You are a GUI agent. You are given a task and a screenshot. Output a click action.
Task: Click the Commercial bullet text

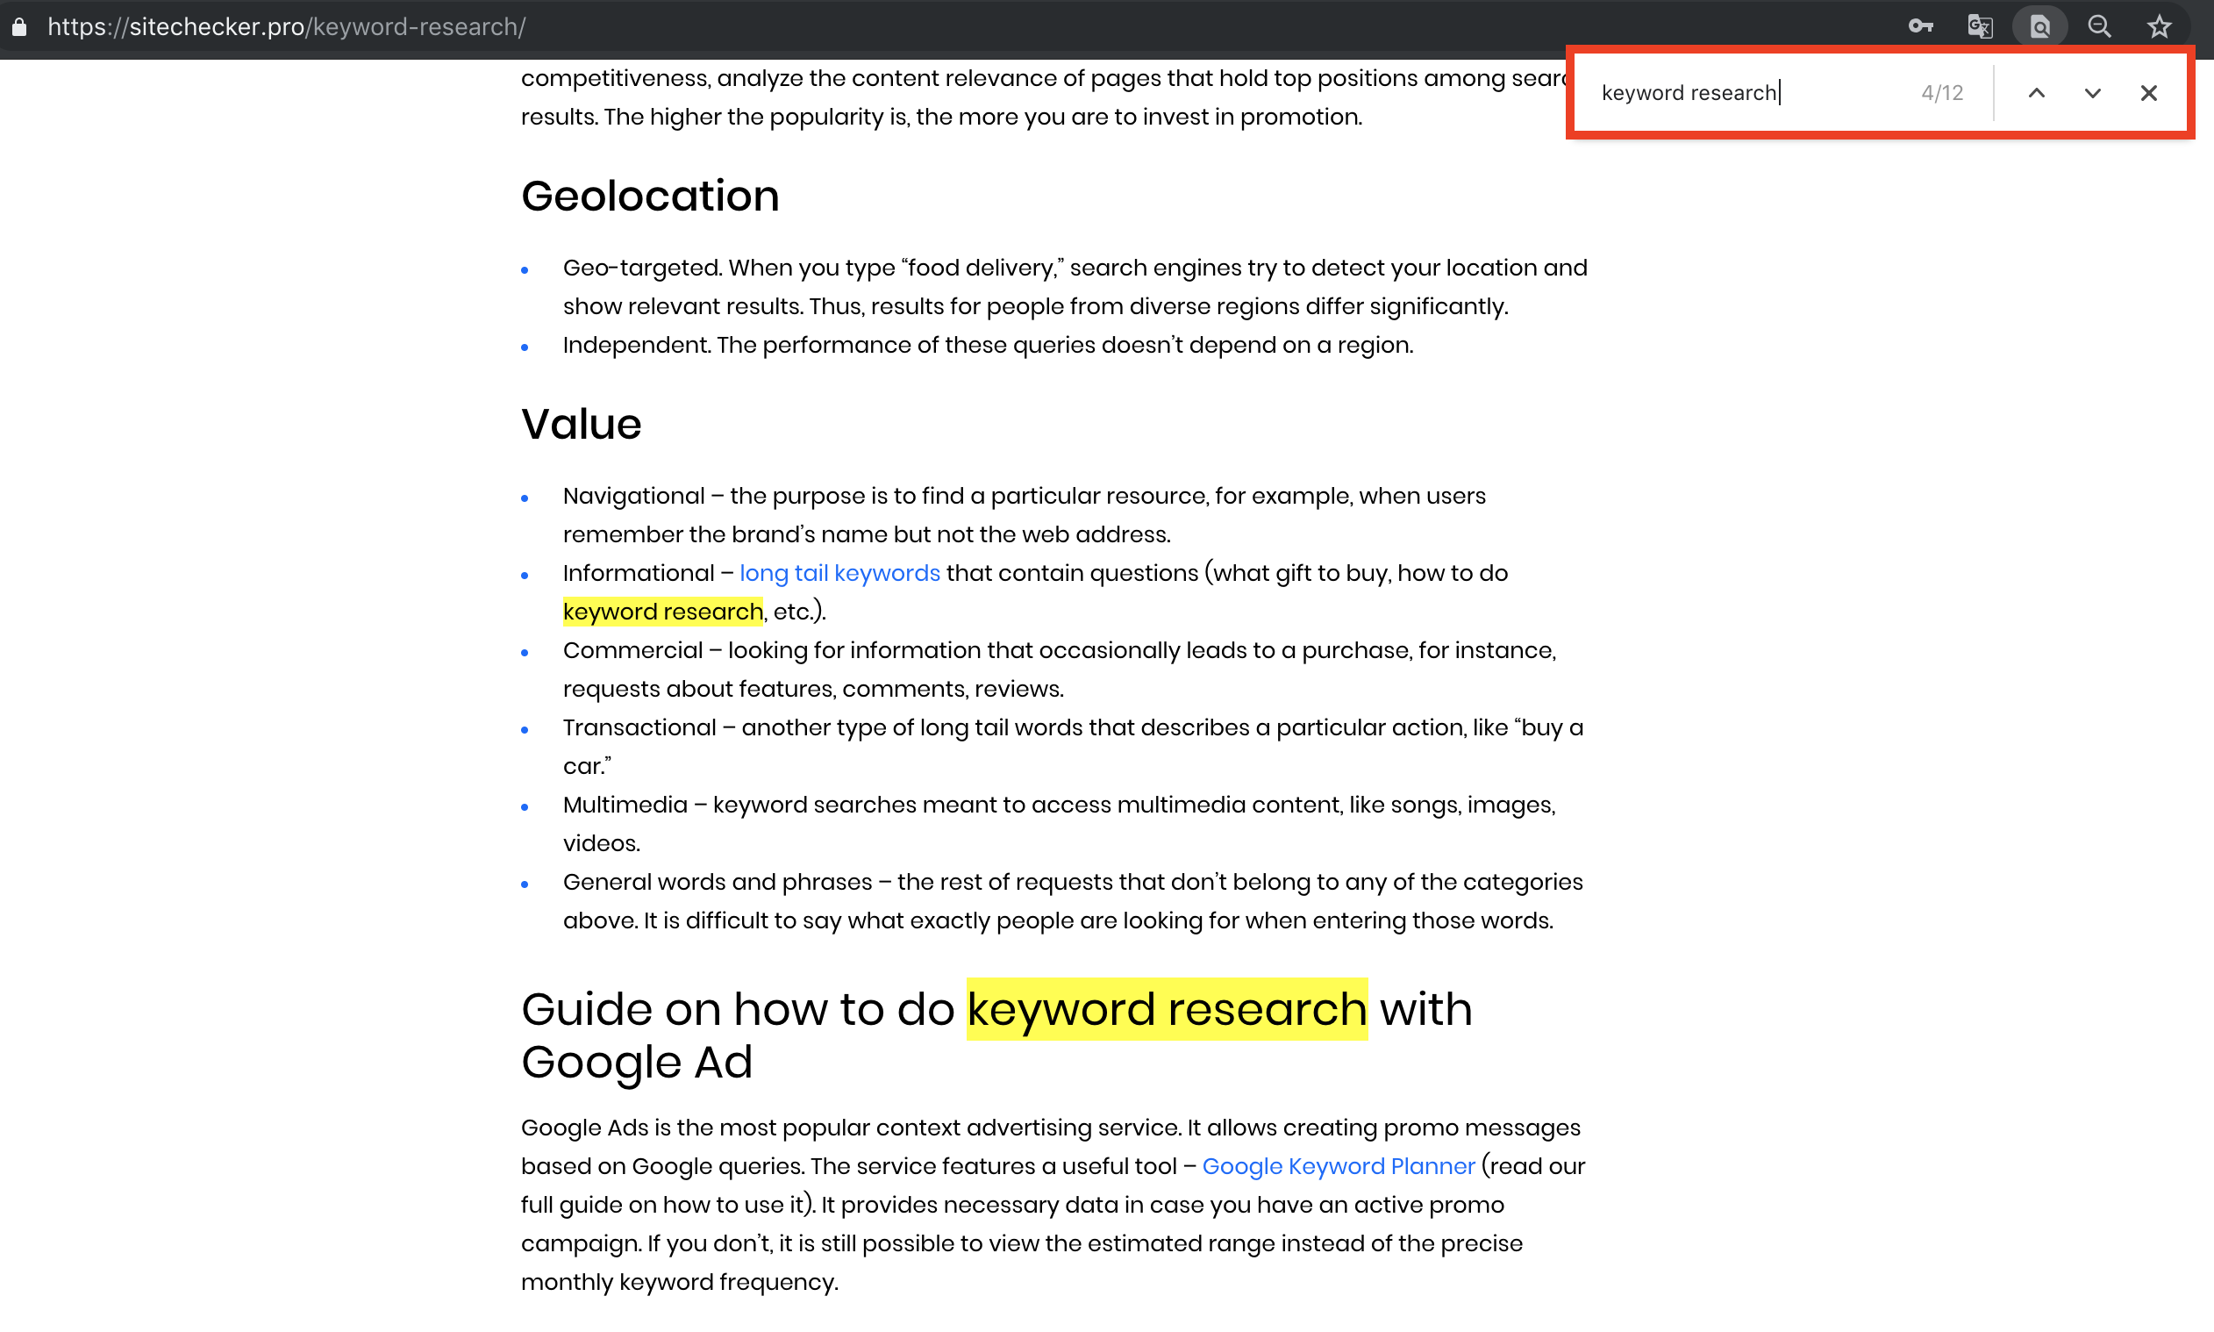coord(1060,670)
